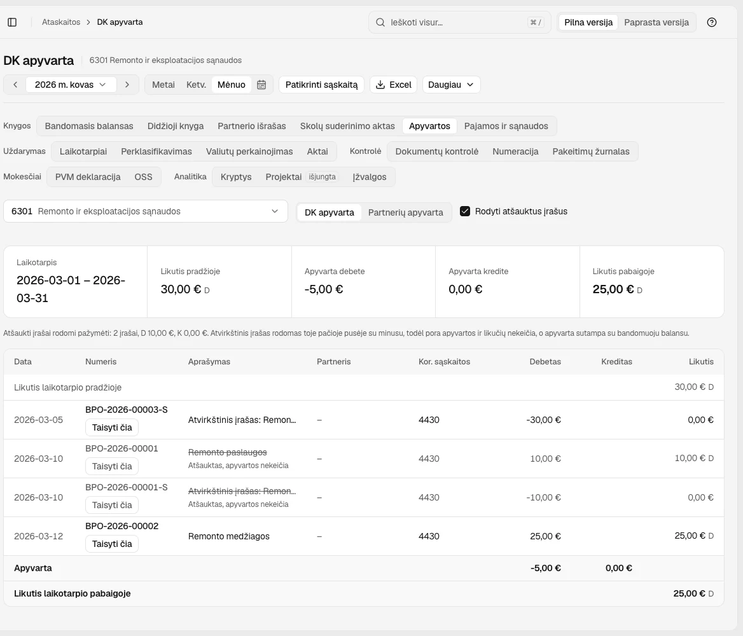Export report to Excel

coord(393,85)
